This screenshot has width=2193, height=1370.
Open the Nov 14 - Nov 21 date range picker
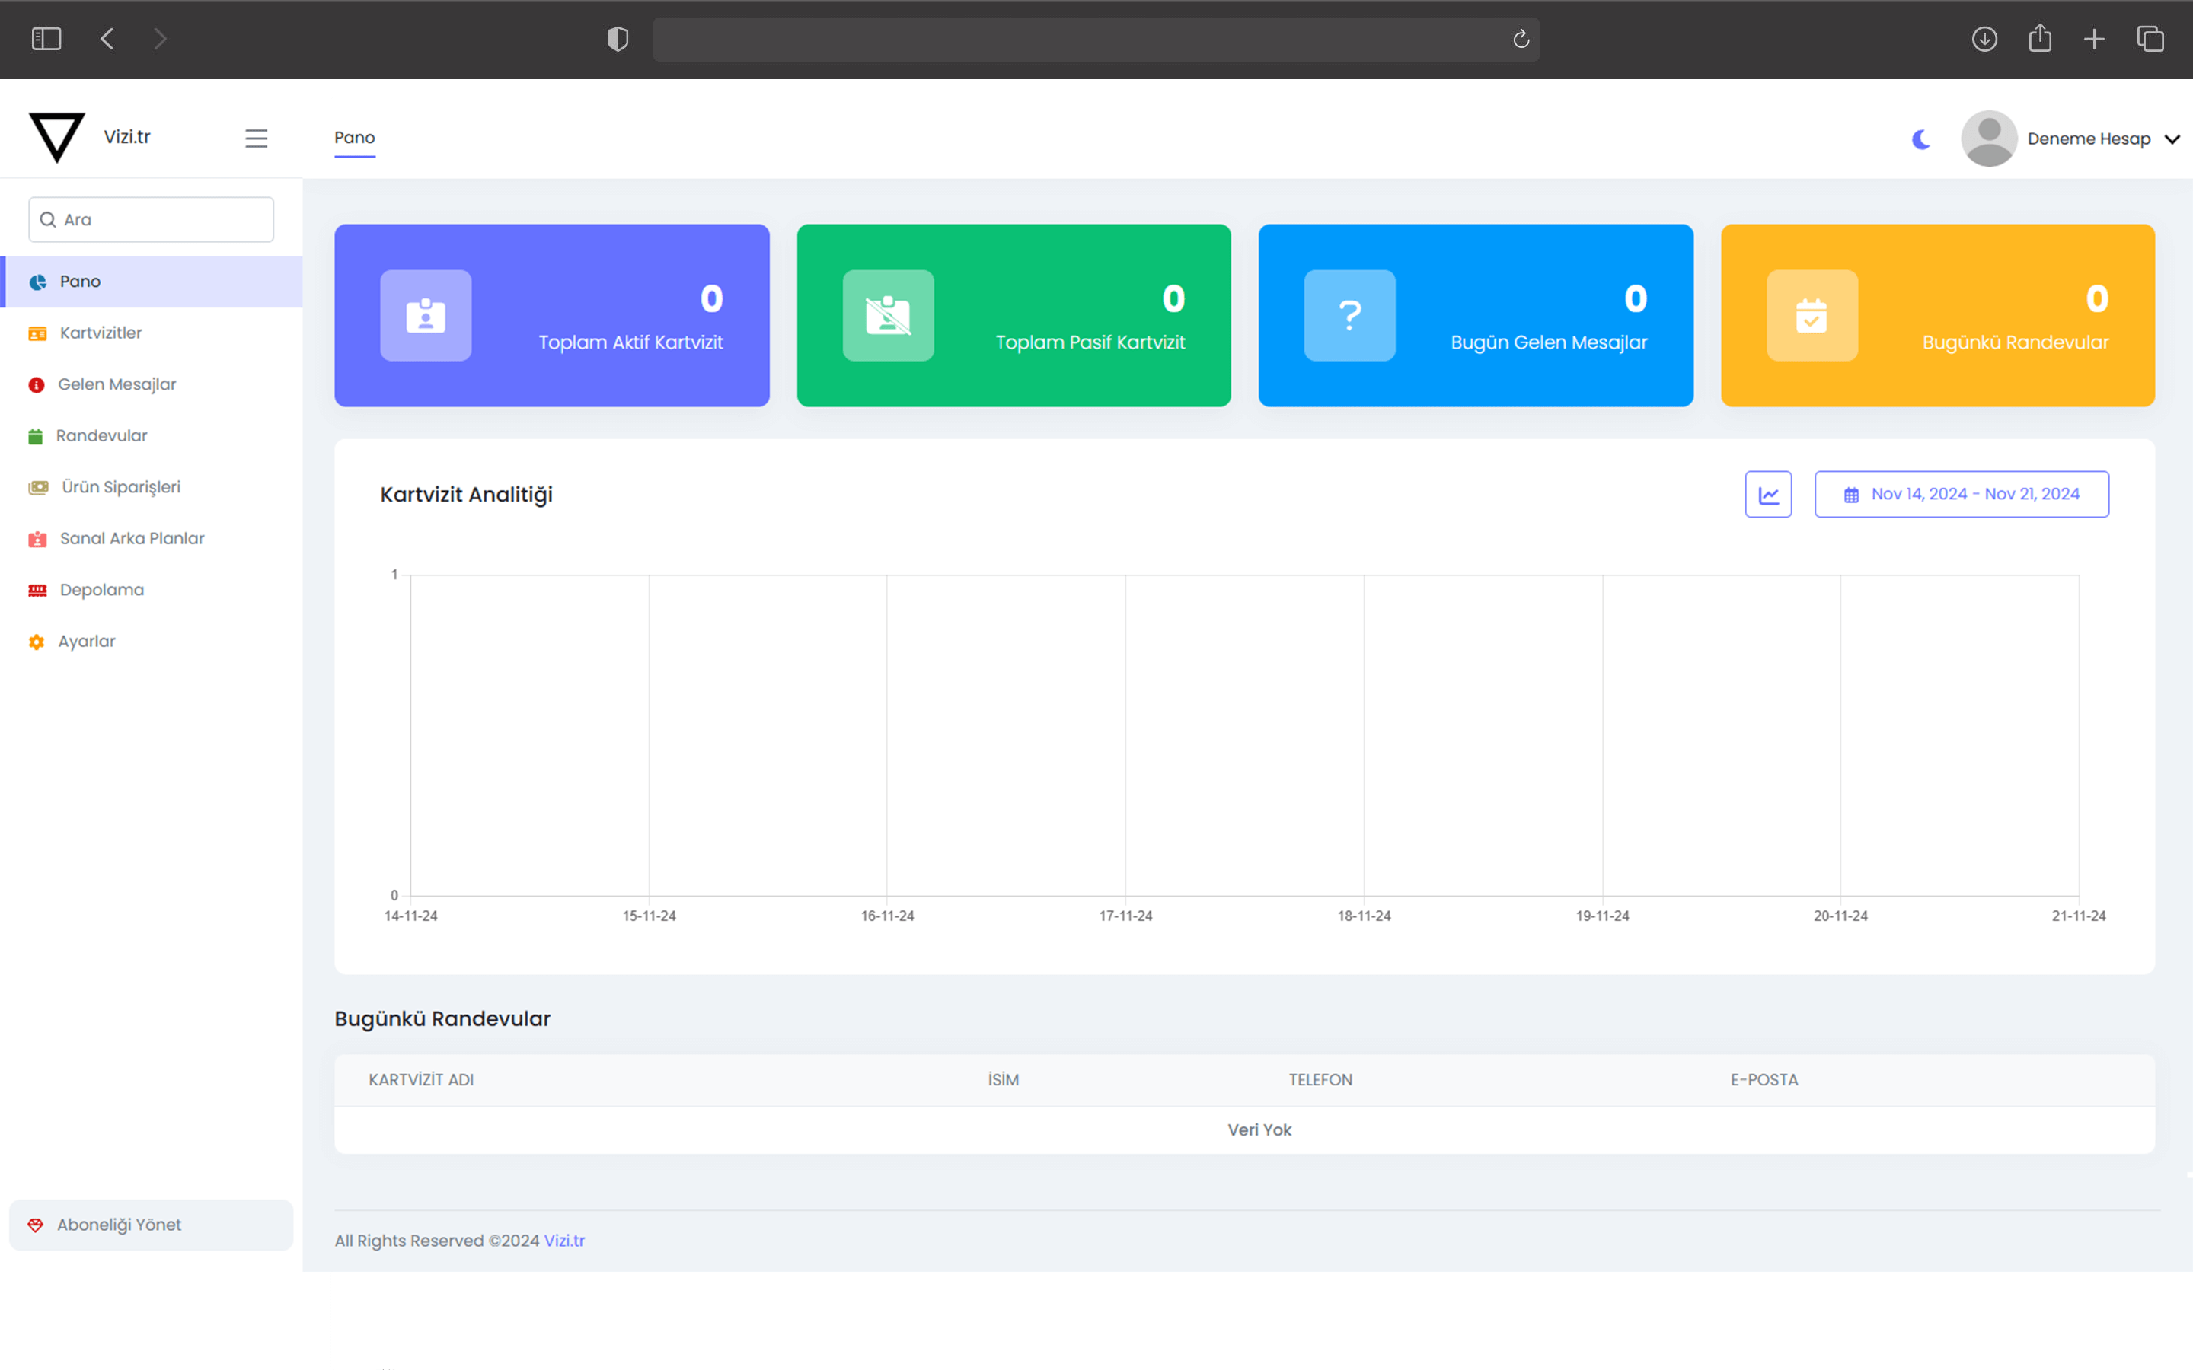pos(1961,494)
